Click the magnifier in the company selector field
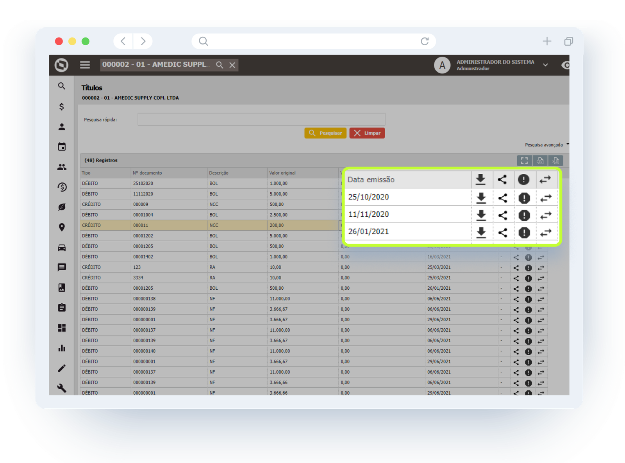 [220, 65]
